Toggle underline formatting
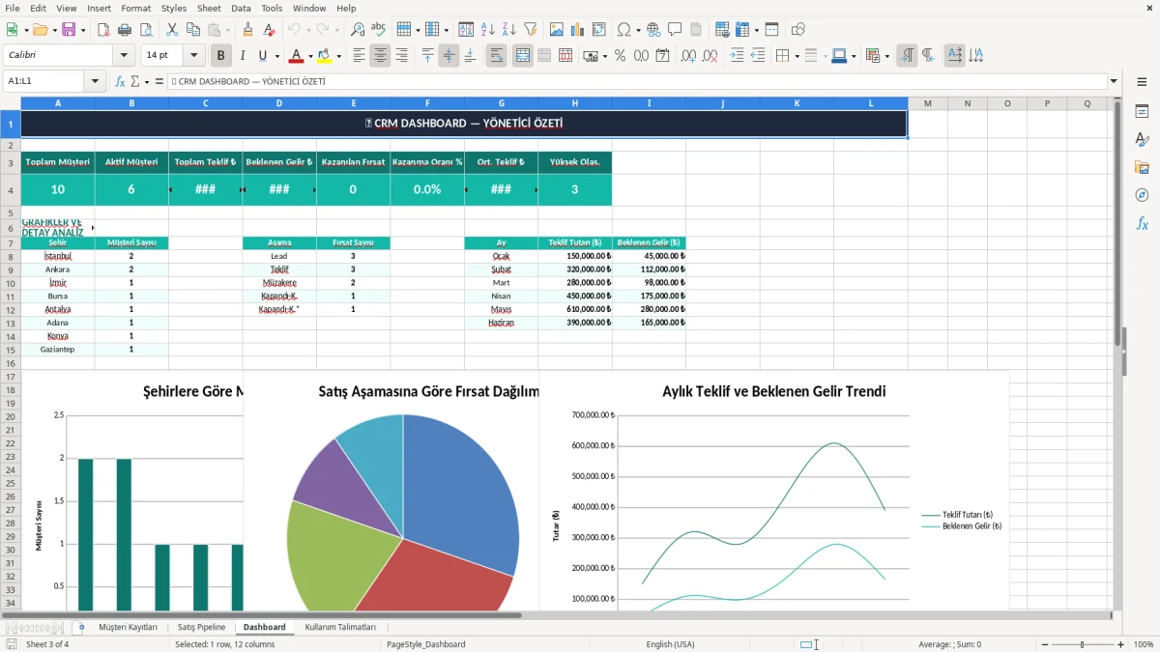1160x652 pixels. pos(263,56)
